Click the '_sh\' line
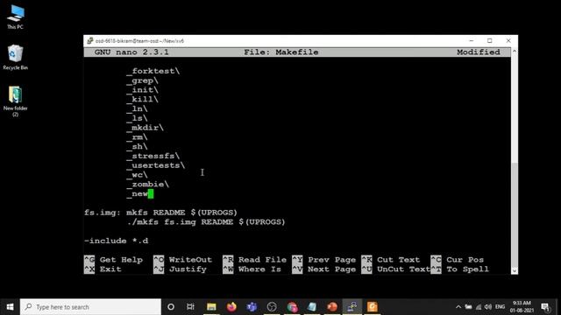The width and height of the screenshot is (561, 315). pos(137,146)
